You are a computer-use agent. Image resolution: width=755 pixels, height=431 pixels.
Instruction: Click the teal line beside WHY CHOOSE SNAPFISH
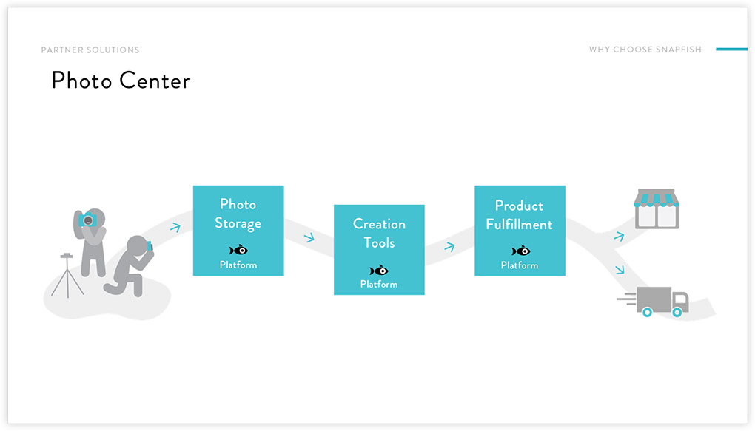[731, 49]
